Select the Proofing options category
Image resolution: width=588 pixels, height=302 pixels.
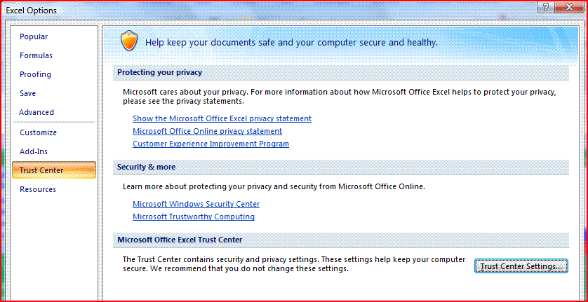coord(36,74)
